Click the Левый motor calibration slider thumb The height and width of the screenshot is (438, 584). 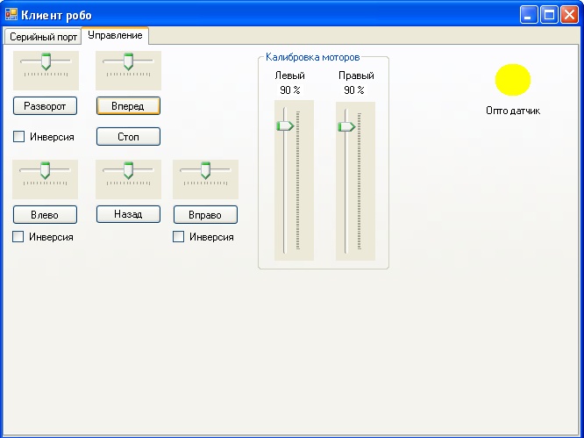point(284,126)
